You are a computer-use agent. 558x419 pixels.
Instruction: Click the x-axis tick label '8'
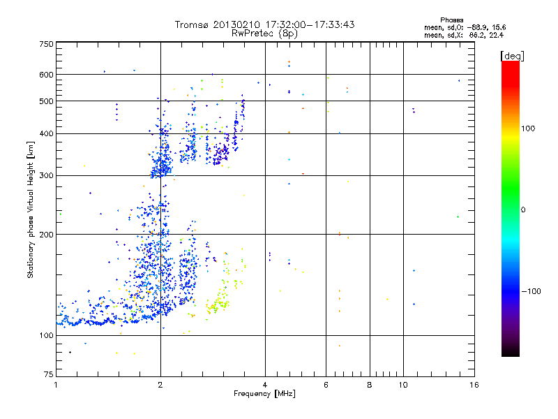(370, 385)
